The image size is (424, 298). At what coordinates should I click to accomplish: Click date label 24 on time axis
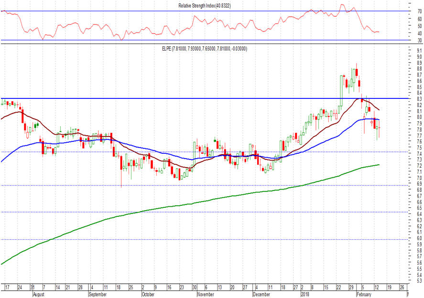20,287
